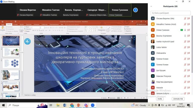Open PowerPoint from the Windows taskbar
Viewport: 193px width, 108px height.
tap(79, 105)
